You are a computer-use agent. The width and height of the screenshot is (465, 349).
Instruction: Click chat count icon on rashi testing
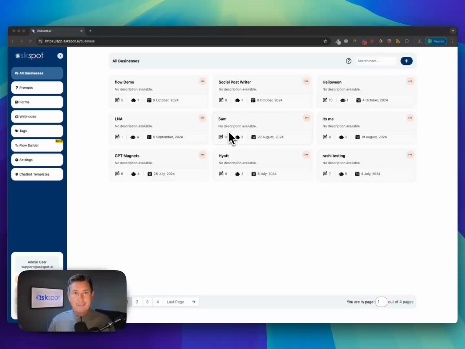(325, 174)
